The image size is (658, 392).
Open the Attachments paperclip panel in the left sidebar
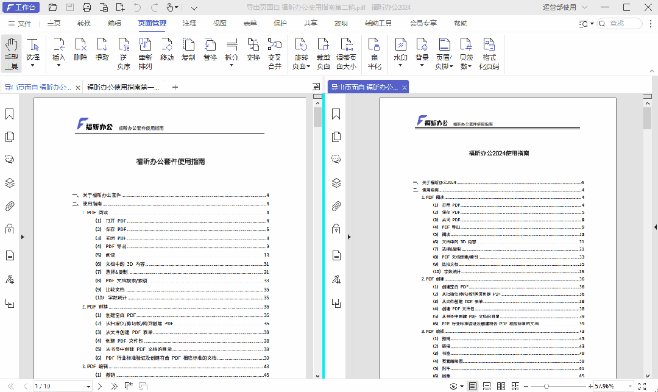10,206
